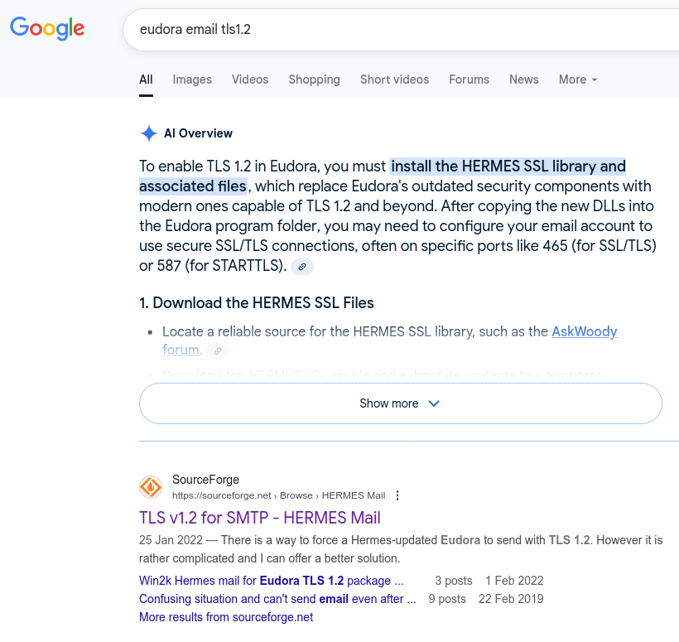Click the link chip after the AI Overview paragraph
Viewport: 679px width, 642px height.
tap(301, 267)
